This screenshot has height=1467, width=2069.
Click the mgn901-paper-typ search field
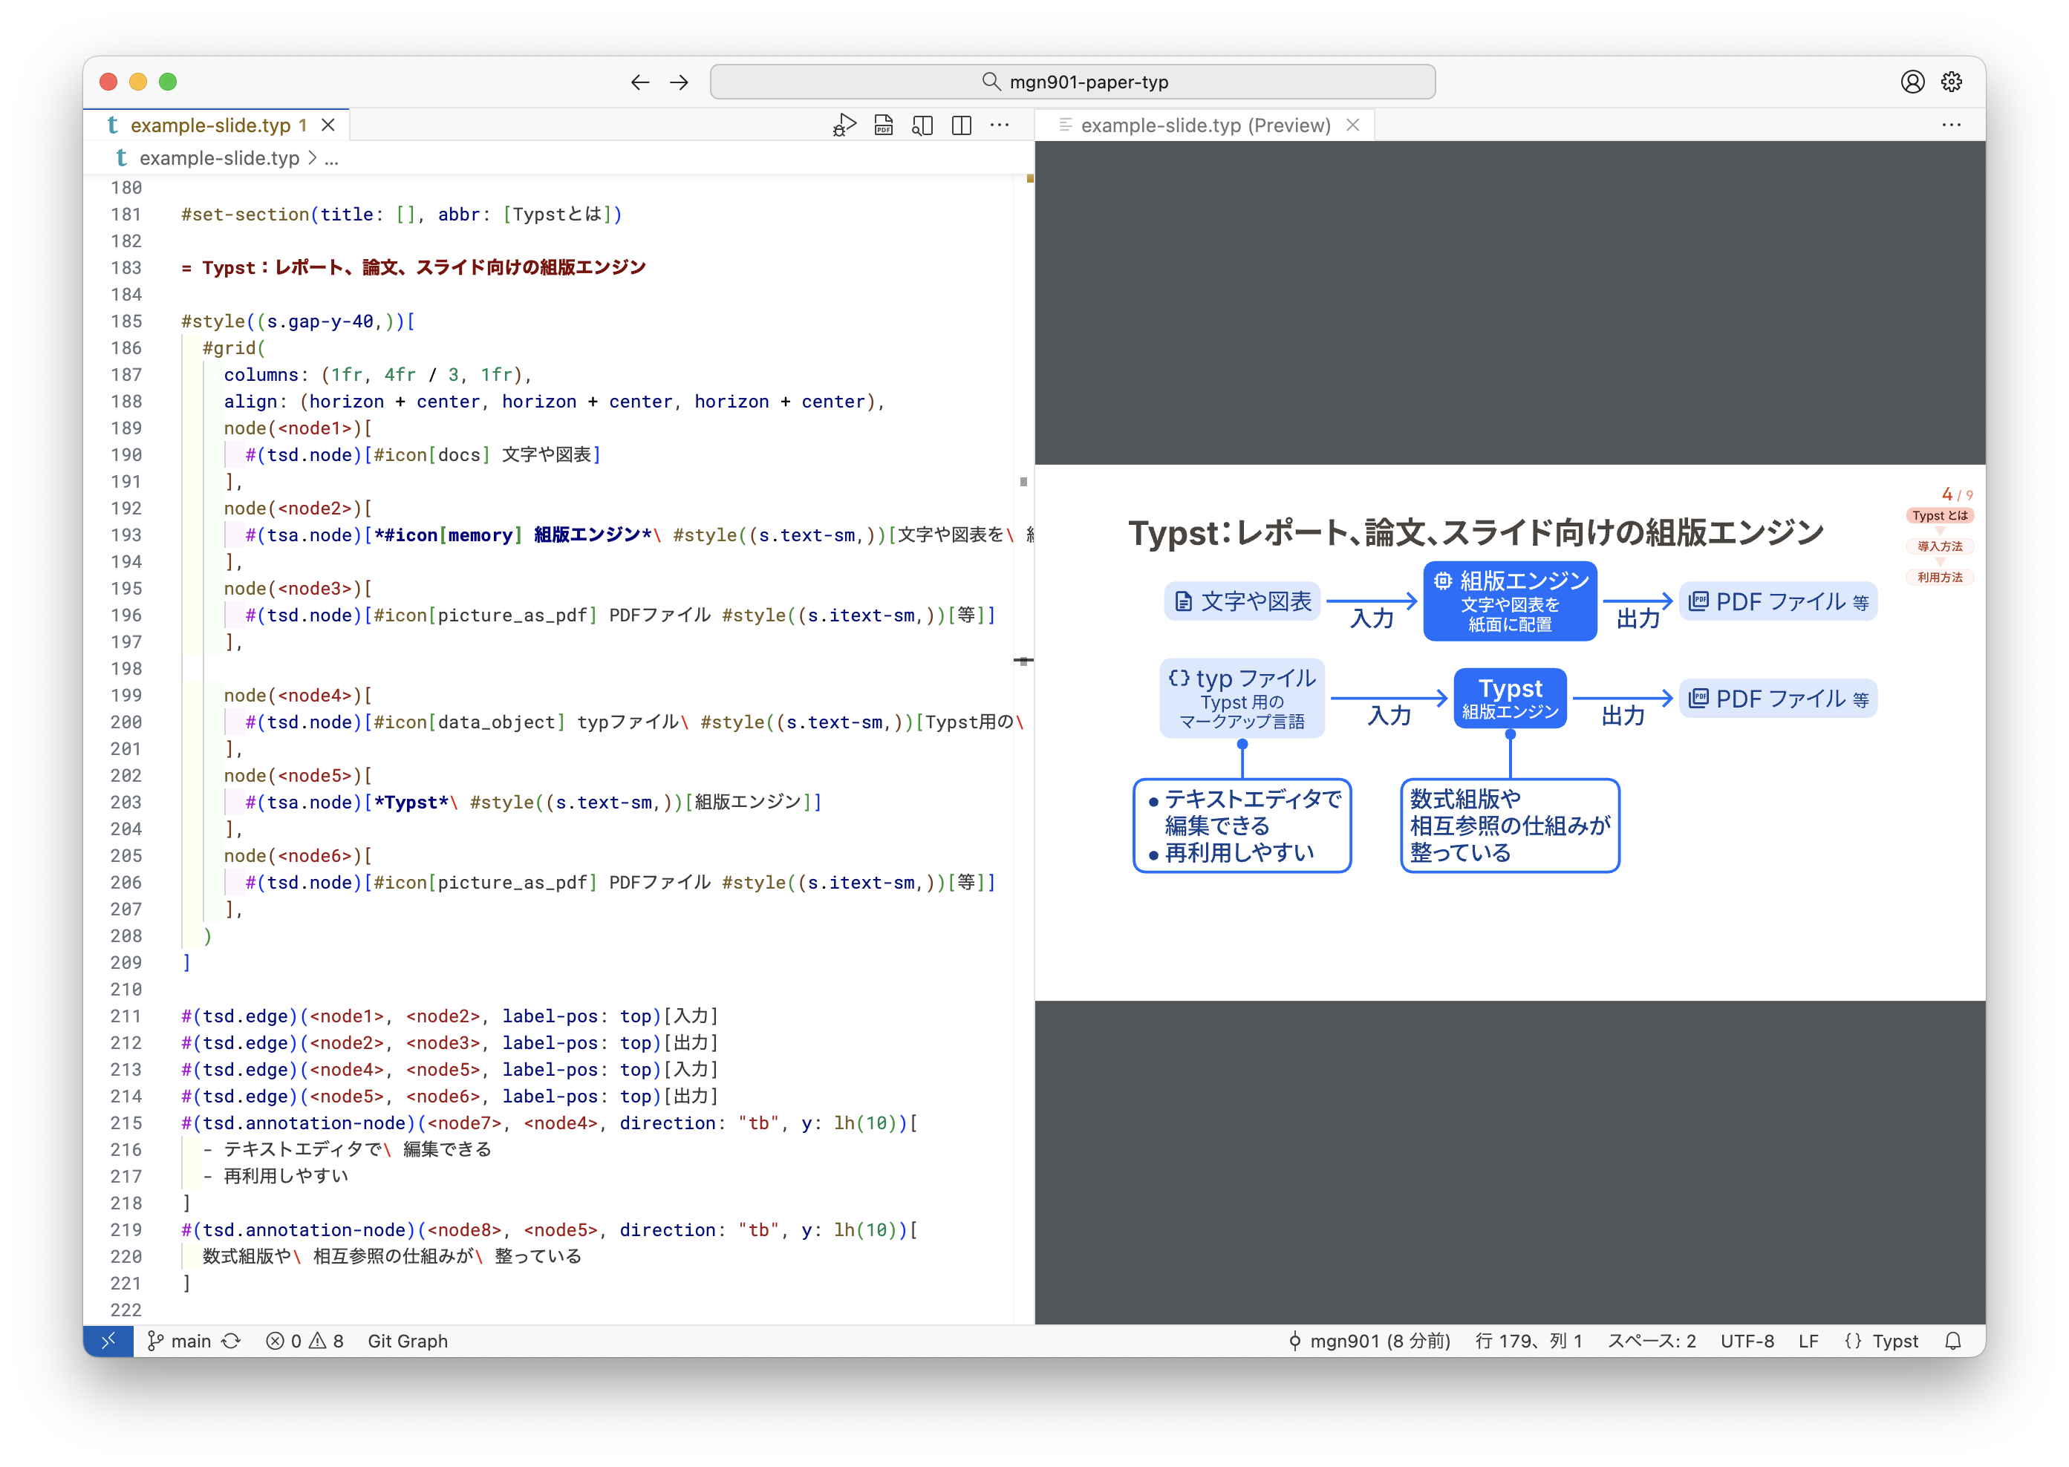coord(1072,82)
